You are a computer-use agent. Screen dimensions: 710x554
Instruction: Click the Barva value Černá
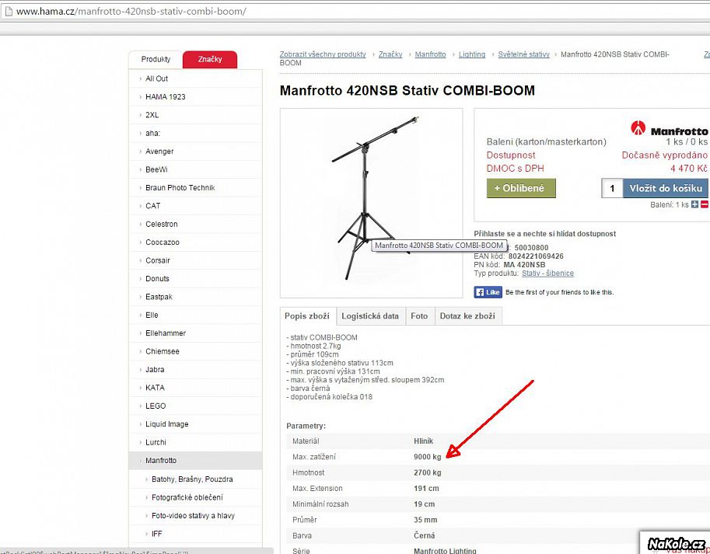tap(425, 536)
